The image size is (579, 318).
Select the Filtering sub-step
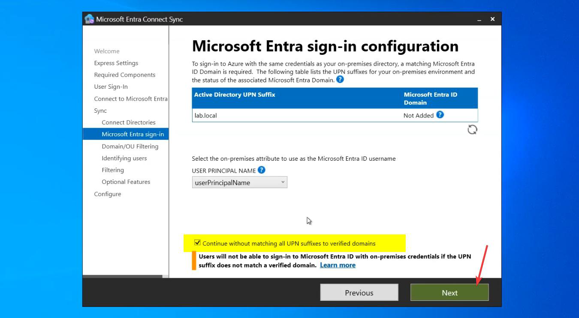coord(113,170)
